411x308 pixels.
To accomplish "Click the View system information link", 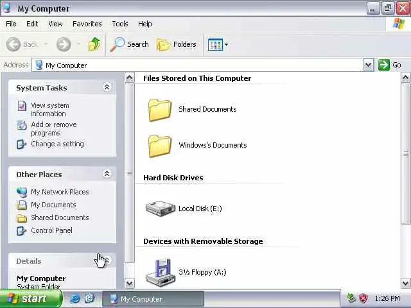I will click(50, 110).
